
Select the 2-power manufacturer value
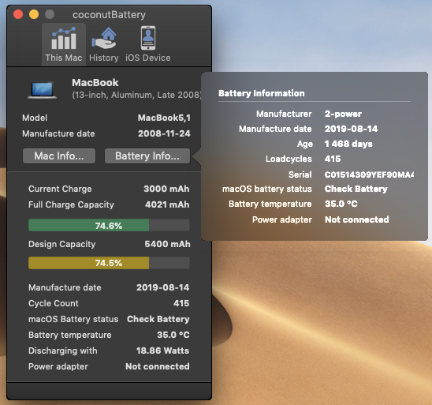(343, 114)
